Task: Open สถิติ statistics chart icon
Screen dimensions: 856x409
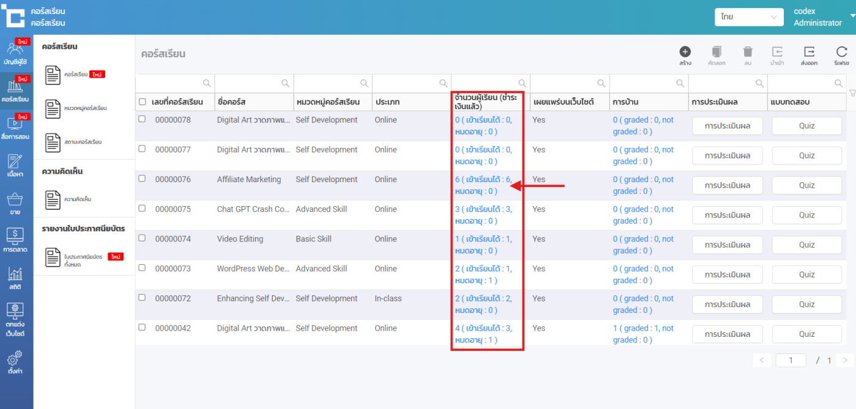Action: (x=16, y=278)
